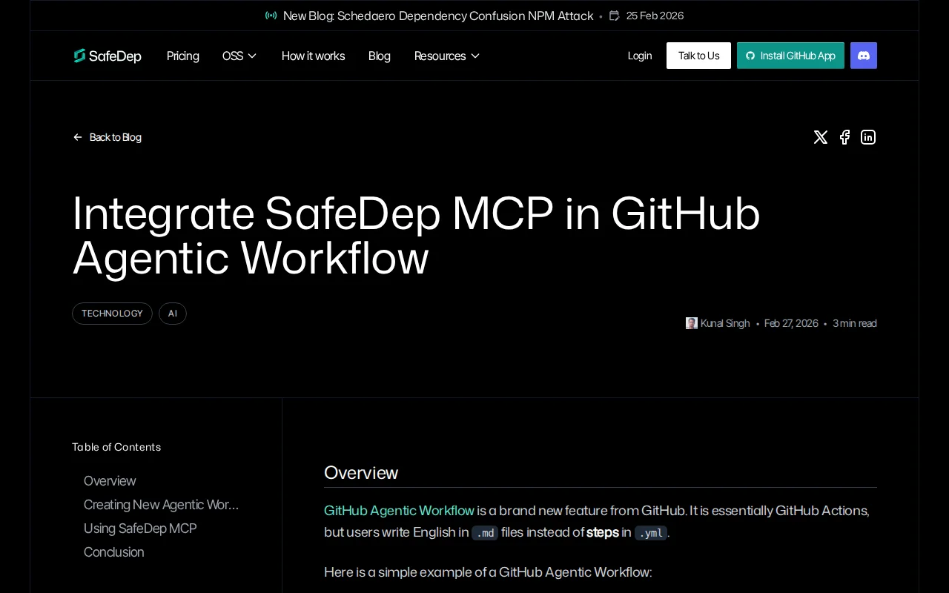The height and width of the screenshot is (593, 949).
Task: Open the GitHub Agentic Workflow hyperlink
Action: point(399,511)
